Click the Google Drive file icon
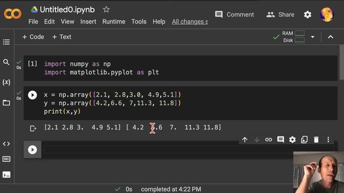 [x=34, y=10]
